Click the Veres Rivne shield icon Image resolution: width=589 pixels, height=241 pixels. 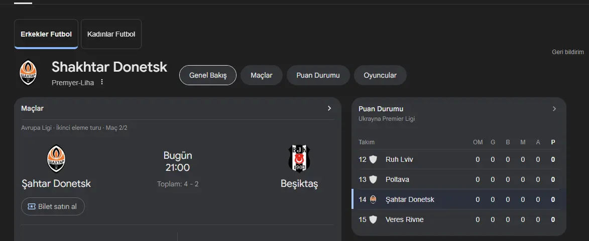[x=373, y=219]
